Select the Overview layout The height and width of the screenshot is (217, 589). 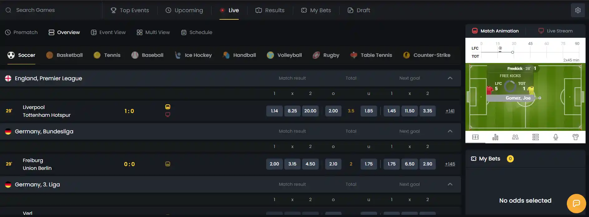point(64,32)
